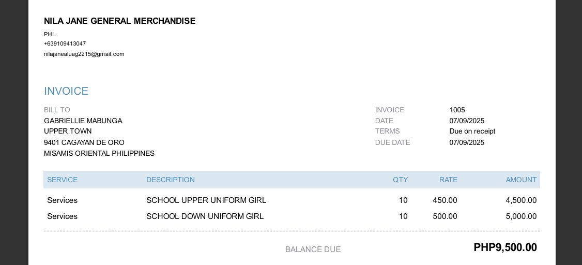Click customer name GABRIELLIE MABUNGA

coord(83,121)
